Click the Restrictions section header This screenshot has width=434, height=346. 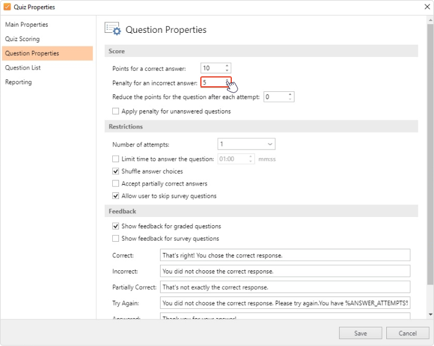[x=261, y=126]
